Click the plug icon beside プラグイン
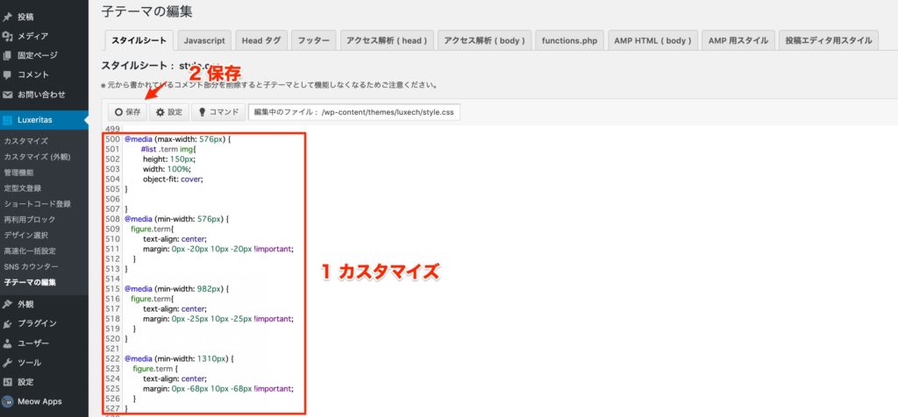This screenshot has width=898, height=417. [x=7, y=324]
